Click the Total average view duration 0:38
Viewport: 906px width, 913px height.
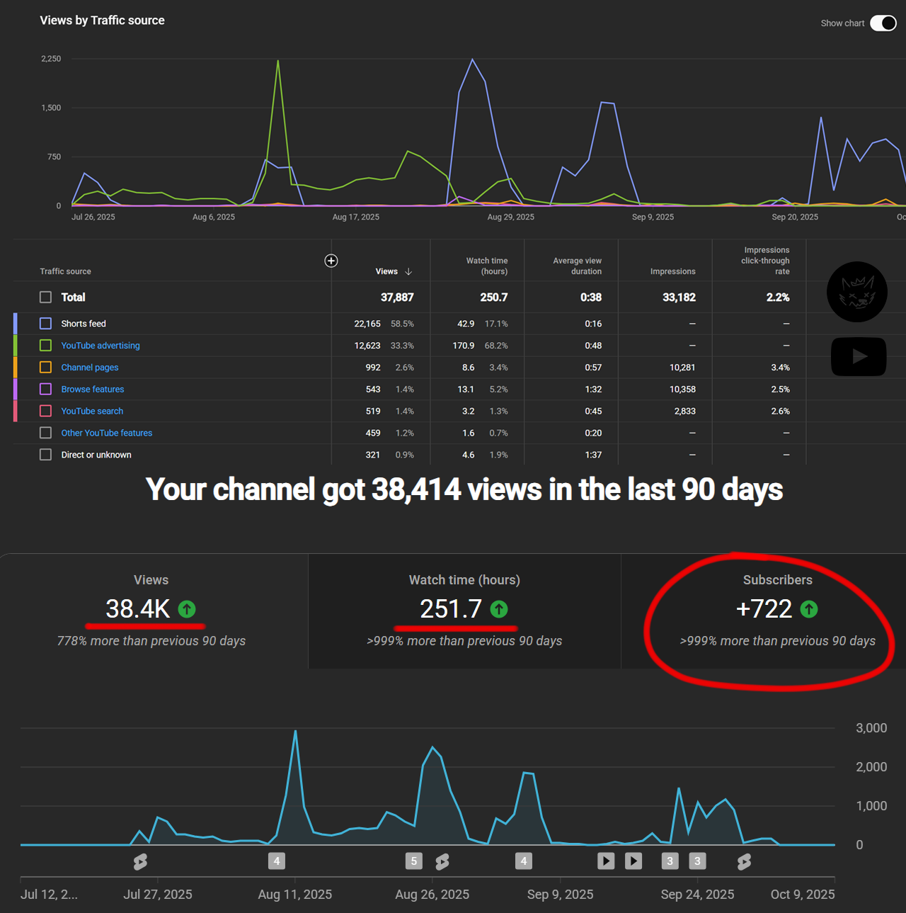click(591, 297)
